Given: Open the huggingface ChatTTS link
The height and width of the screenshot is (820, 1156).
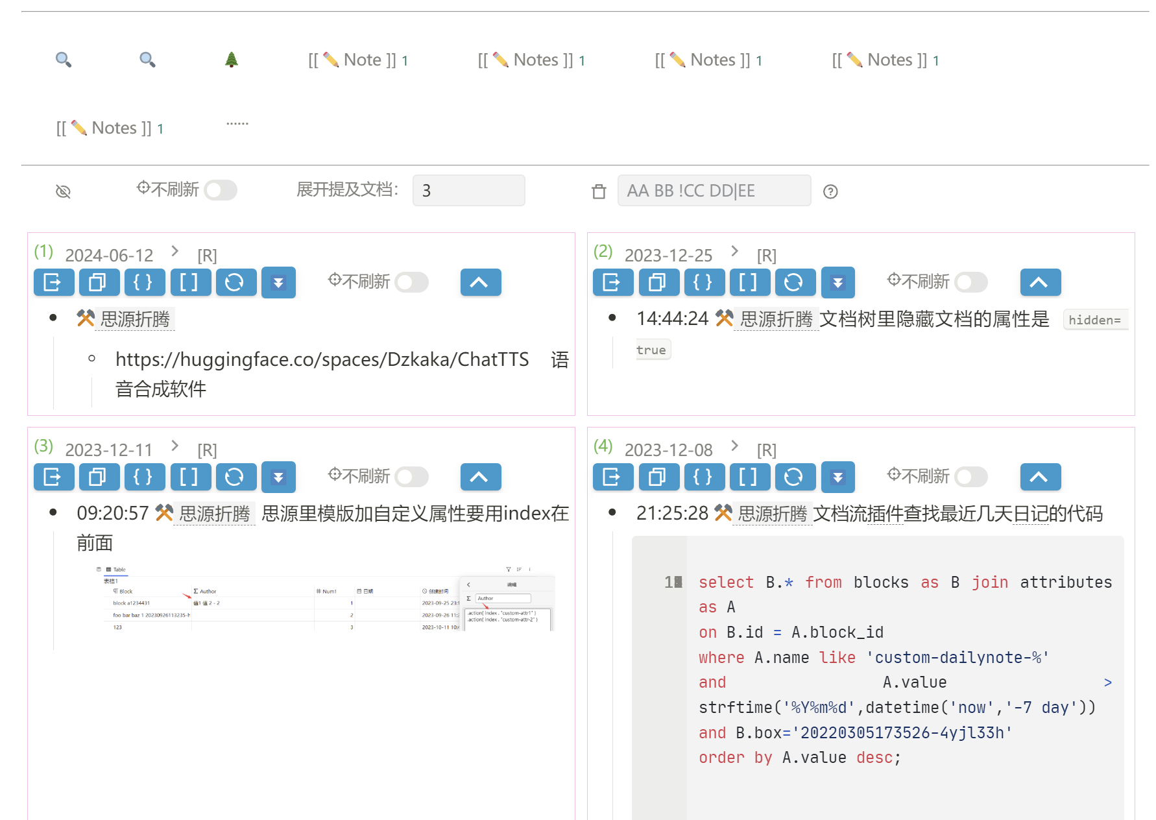Looking at the screenshot, I should 322,359.
